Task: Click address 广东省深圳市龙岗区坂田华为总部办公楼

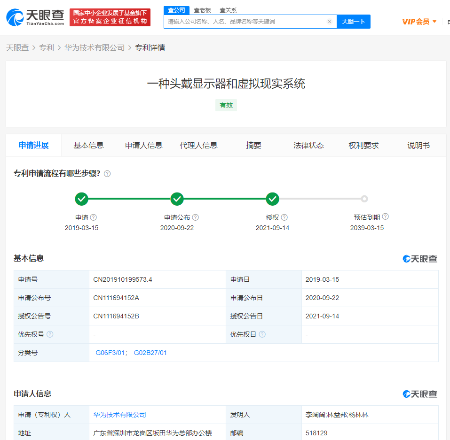Action: click(x=153, y=433)
